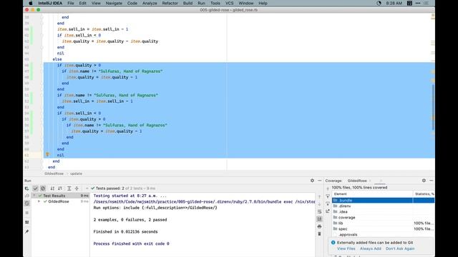Click the yellow lightbulb intention icon in gutter

tap(47, 155)
